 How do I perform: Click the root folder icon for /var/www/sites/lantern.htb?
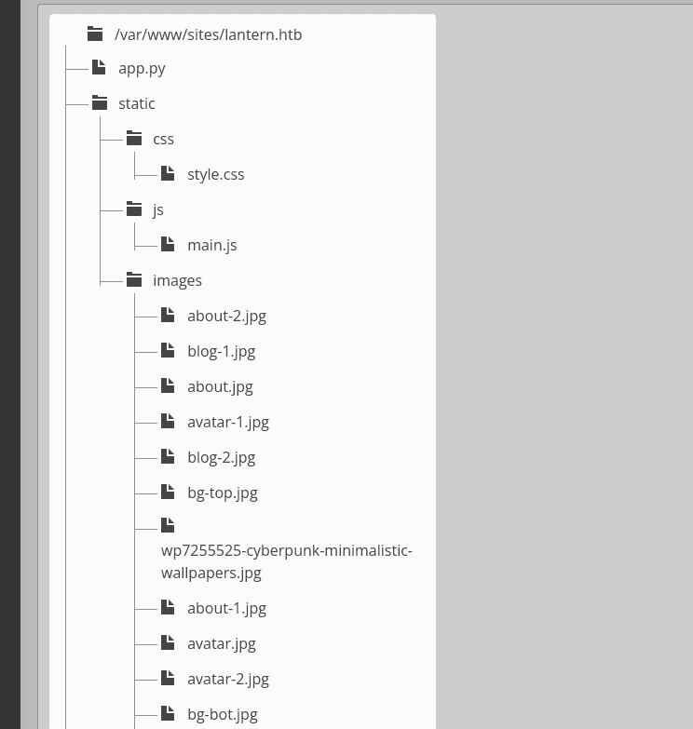tap(95, 34)
